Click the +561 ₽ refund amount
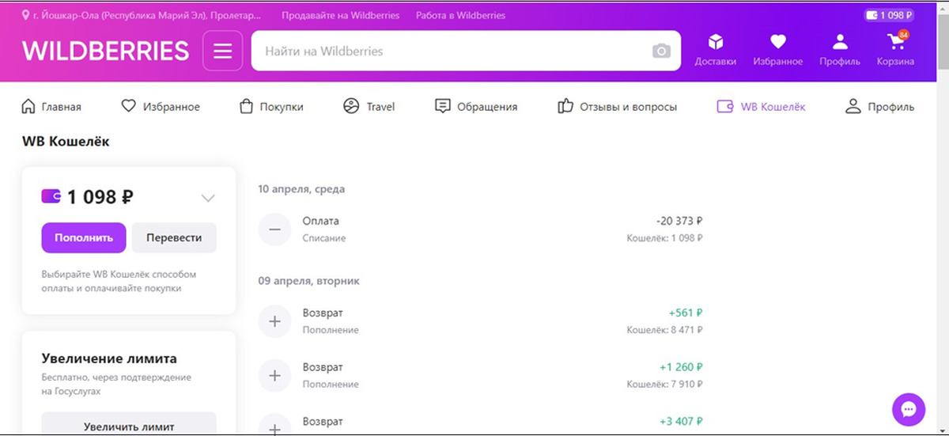Screen dimensions: 949x436 pos(686,313)
